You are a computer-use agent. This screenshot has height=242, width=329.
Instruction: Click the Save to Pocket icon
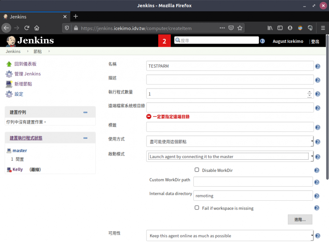pos(231,28)
